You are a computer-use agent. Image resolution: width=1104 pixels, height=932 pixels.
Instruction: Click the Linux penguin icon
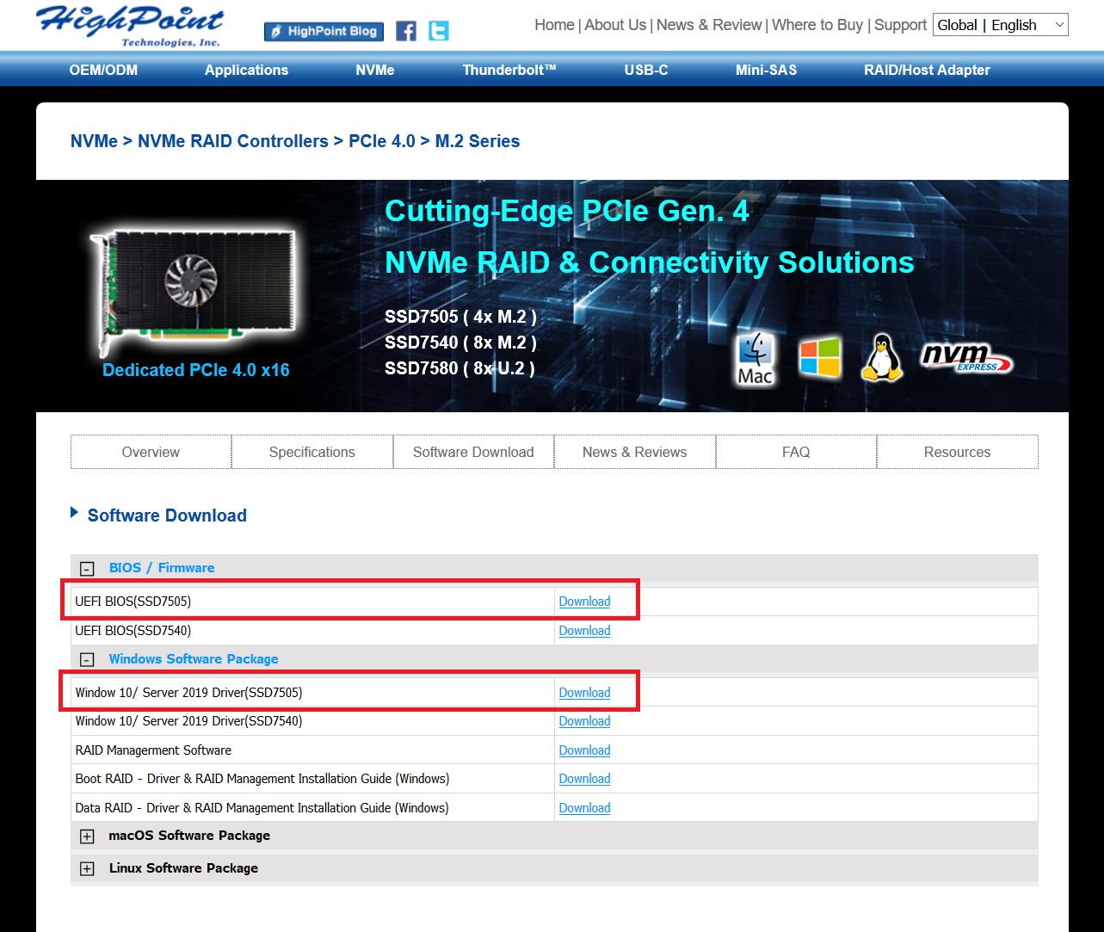[x=882, y=358]
